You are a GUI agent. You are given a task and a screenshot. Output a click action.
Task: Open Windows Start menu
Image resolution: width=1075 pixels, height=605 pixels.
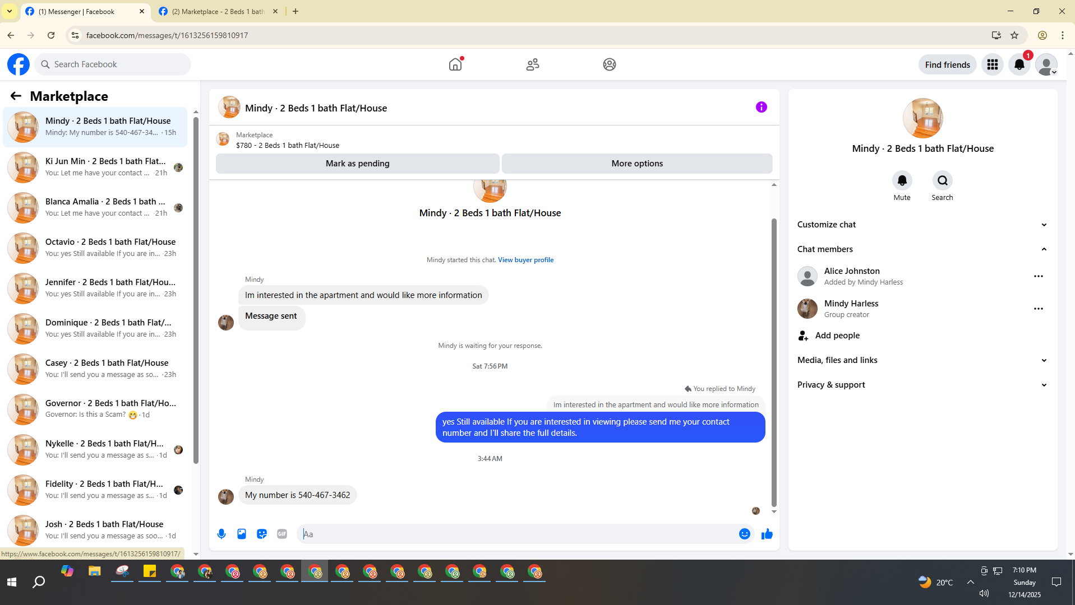pos(12,582)
